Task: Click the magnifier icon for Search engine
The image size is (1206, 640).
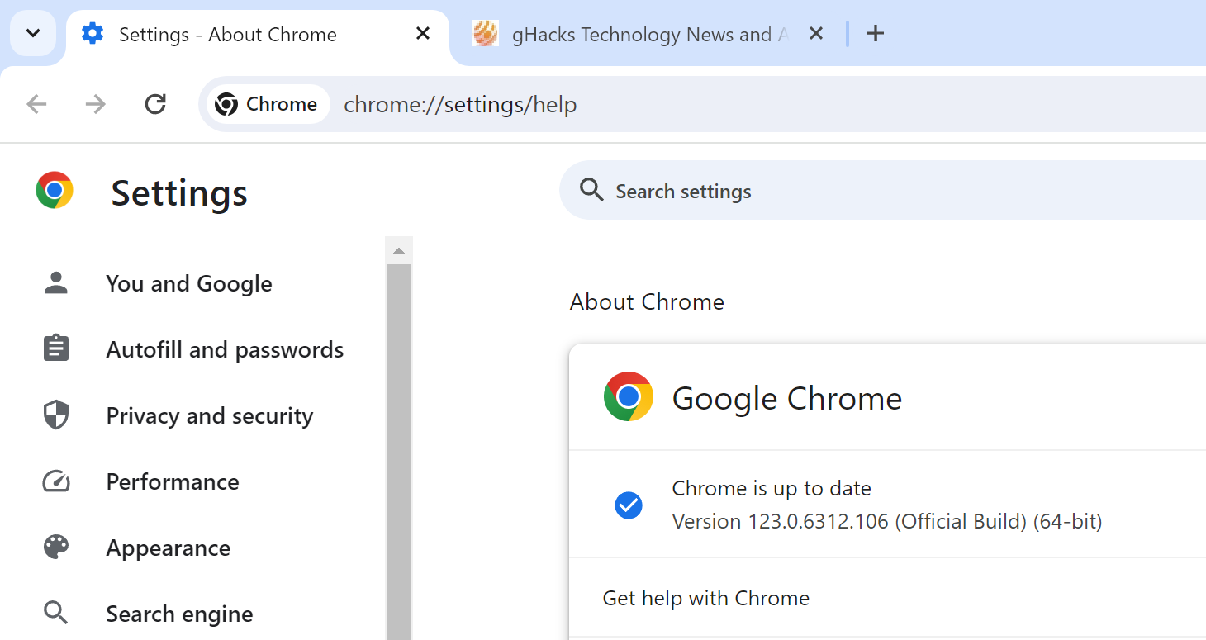Action: pos(56,614)
